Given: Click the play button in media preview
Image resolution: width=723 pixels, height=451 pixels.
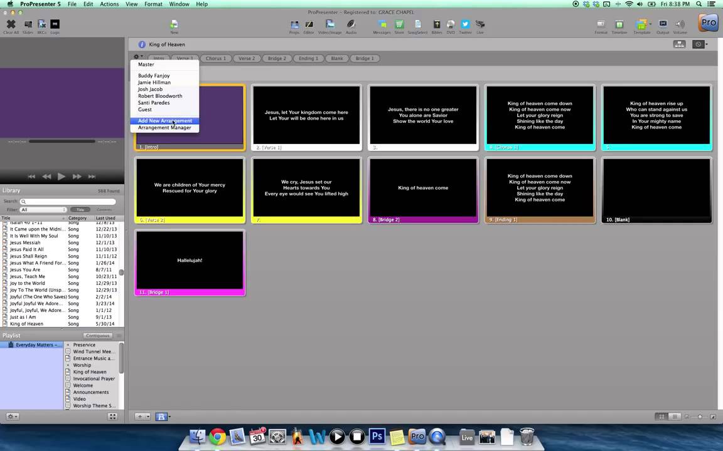Looking at the screenshot, I should [x=62, y=176].
